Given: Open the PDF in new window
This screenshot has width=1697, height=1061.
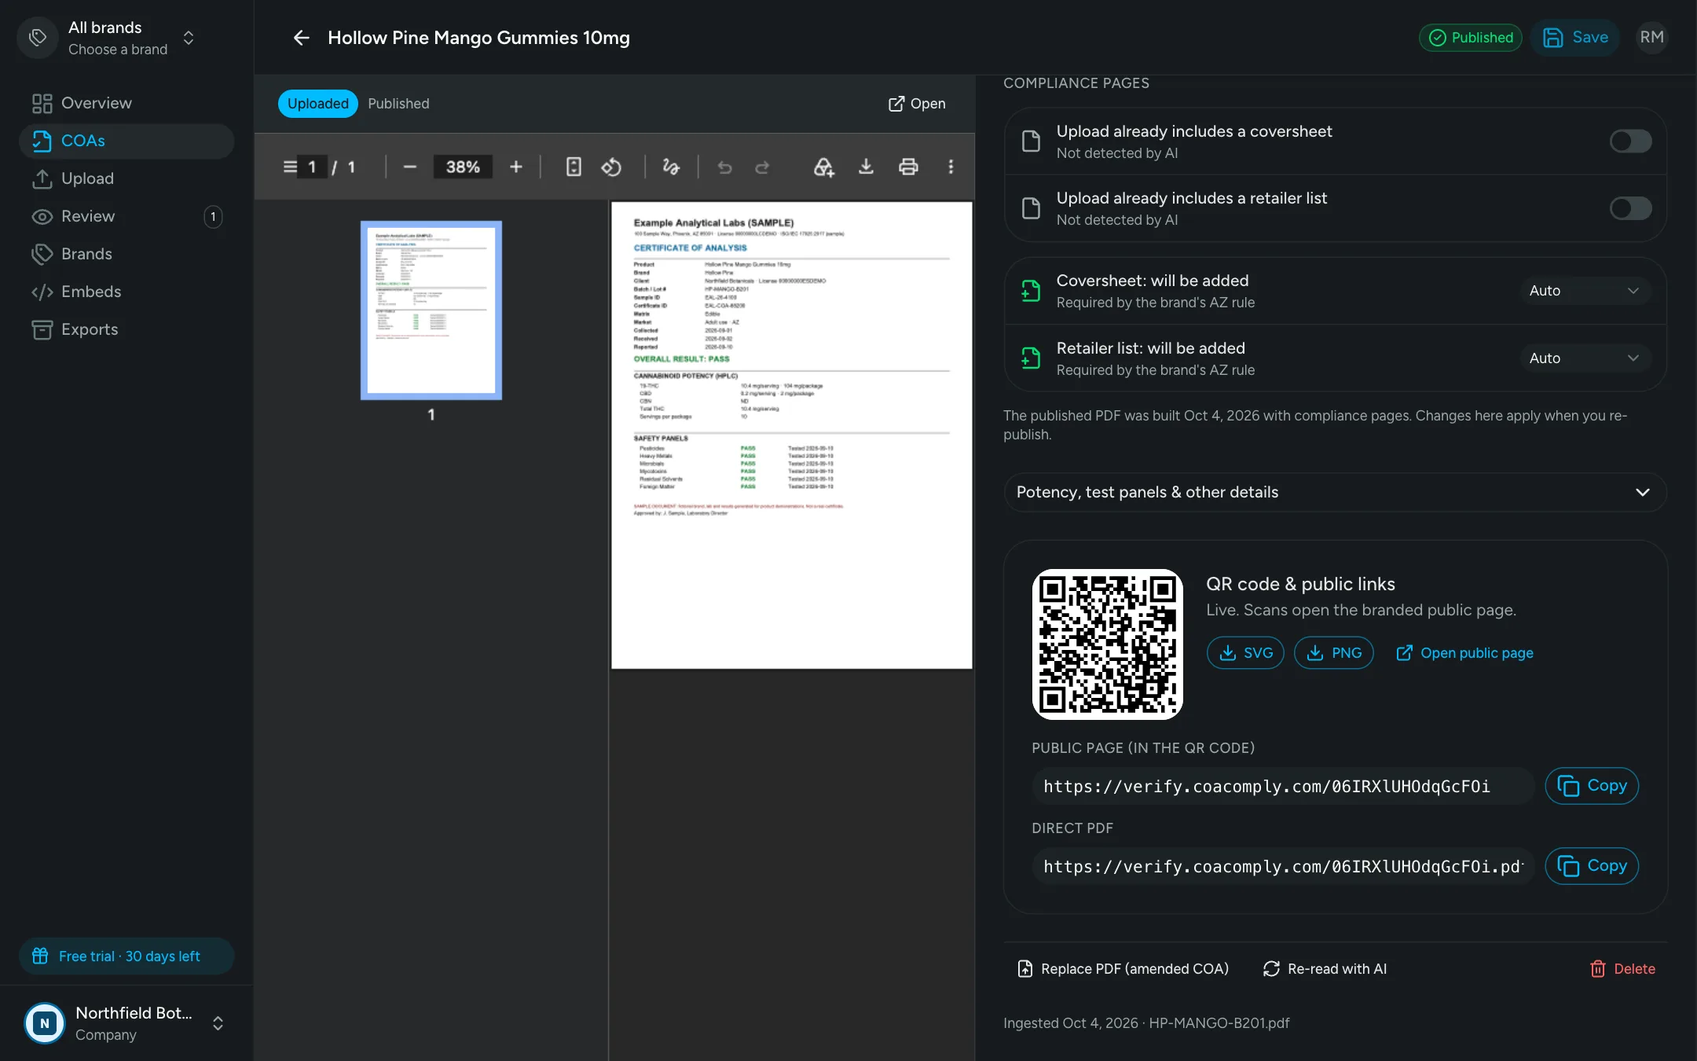Looking at the screenshot, I should pos(917,104).
